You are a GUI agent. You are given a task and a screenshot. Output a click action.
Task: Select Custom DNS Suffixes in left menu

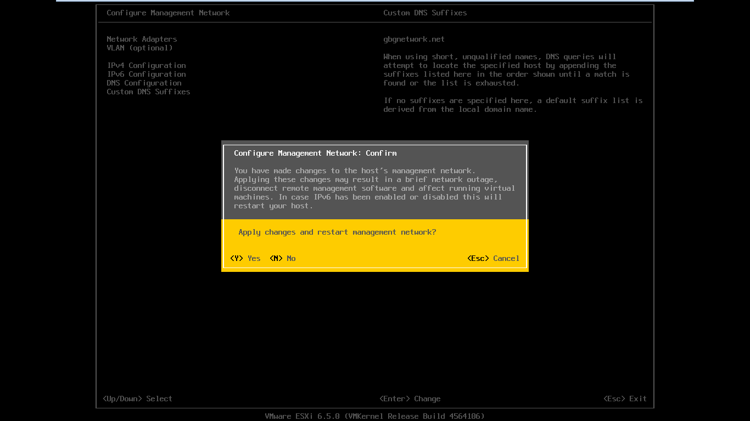point(148,92)
